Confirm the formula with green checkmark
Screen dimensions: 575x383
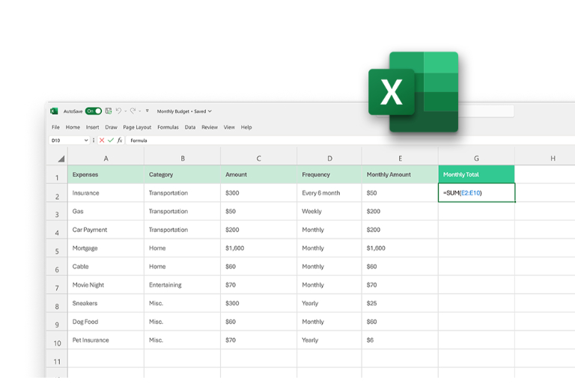111,141
